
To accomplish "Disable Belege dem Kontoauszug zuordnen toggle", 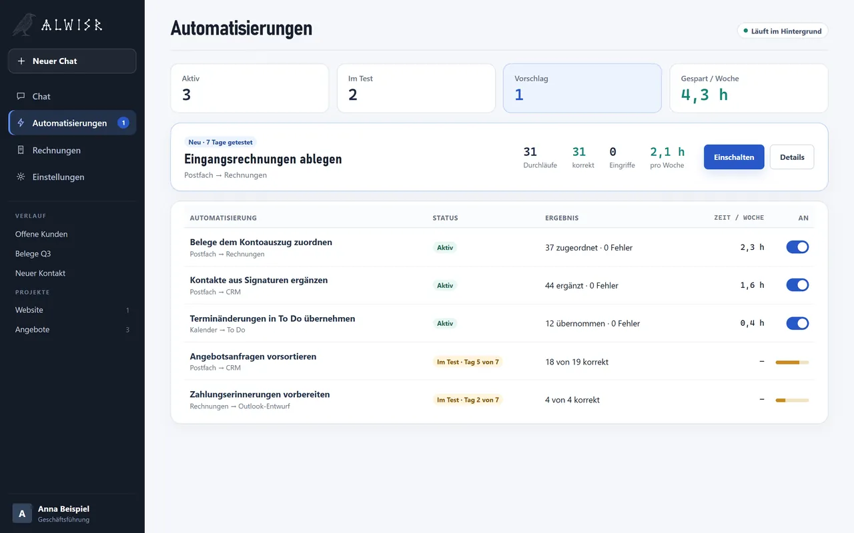I will coord(797,247).
